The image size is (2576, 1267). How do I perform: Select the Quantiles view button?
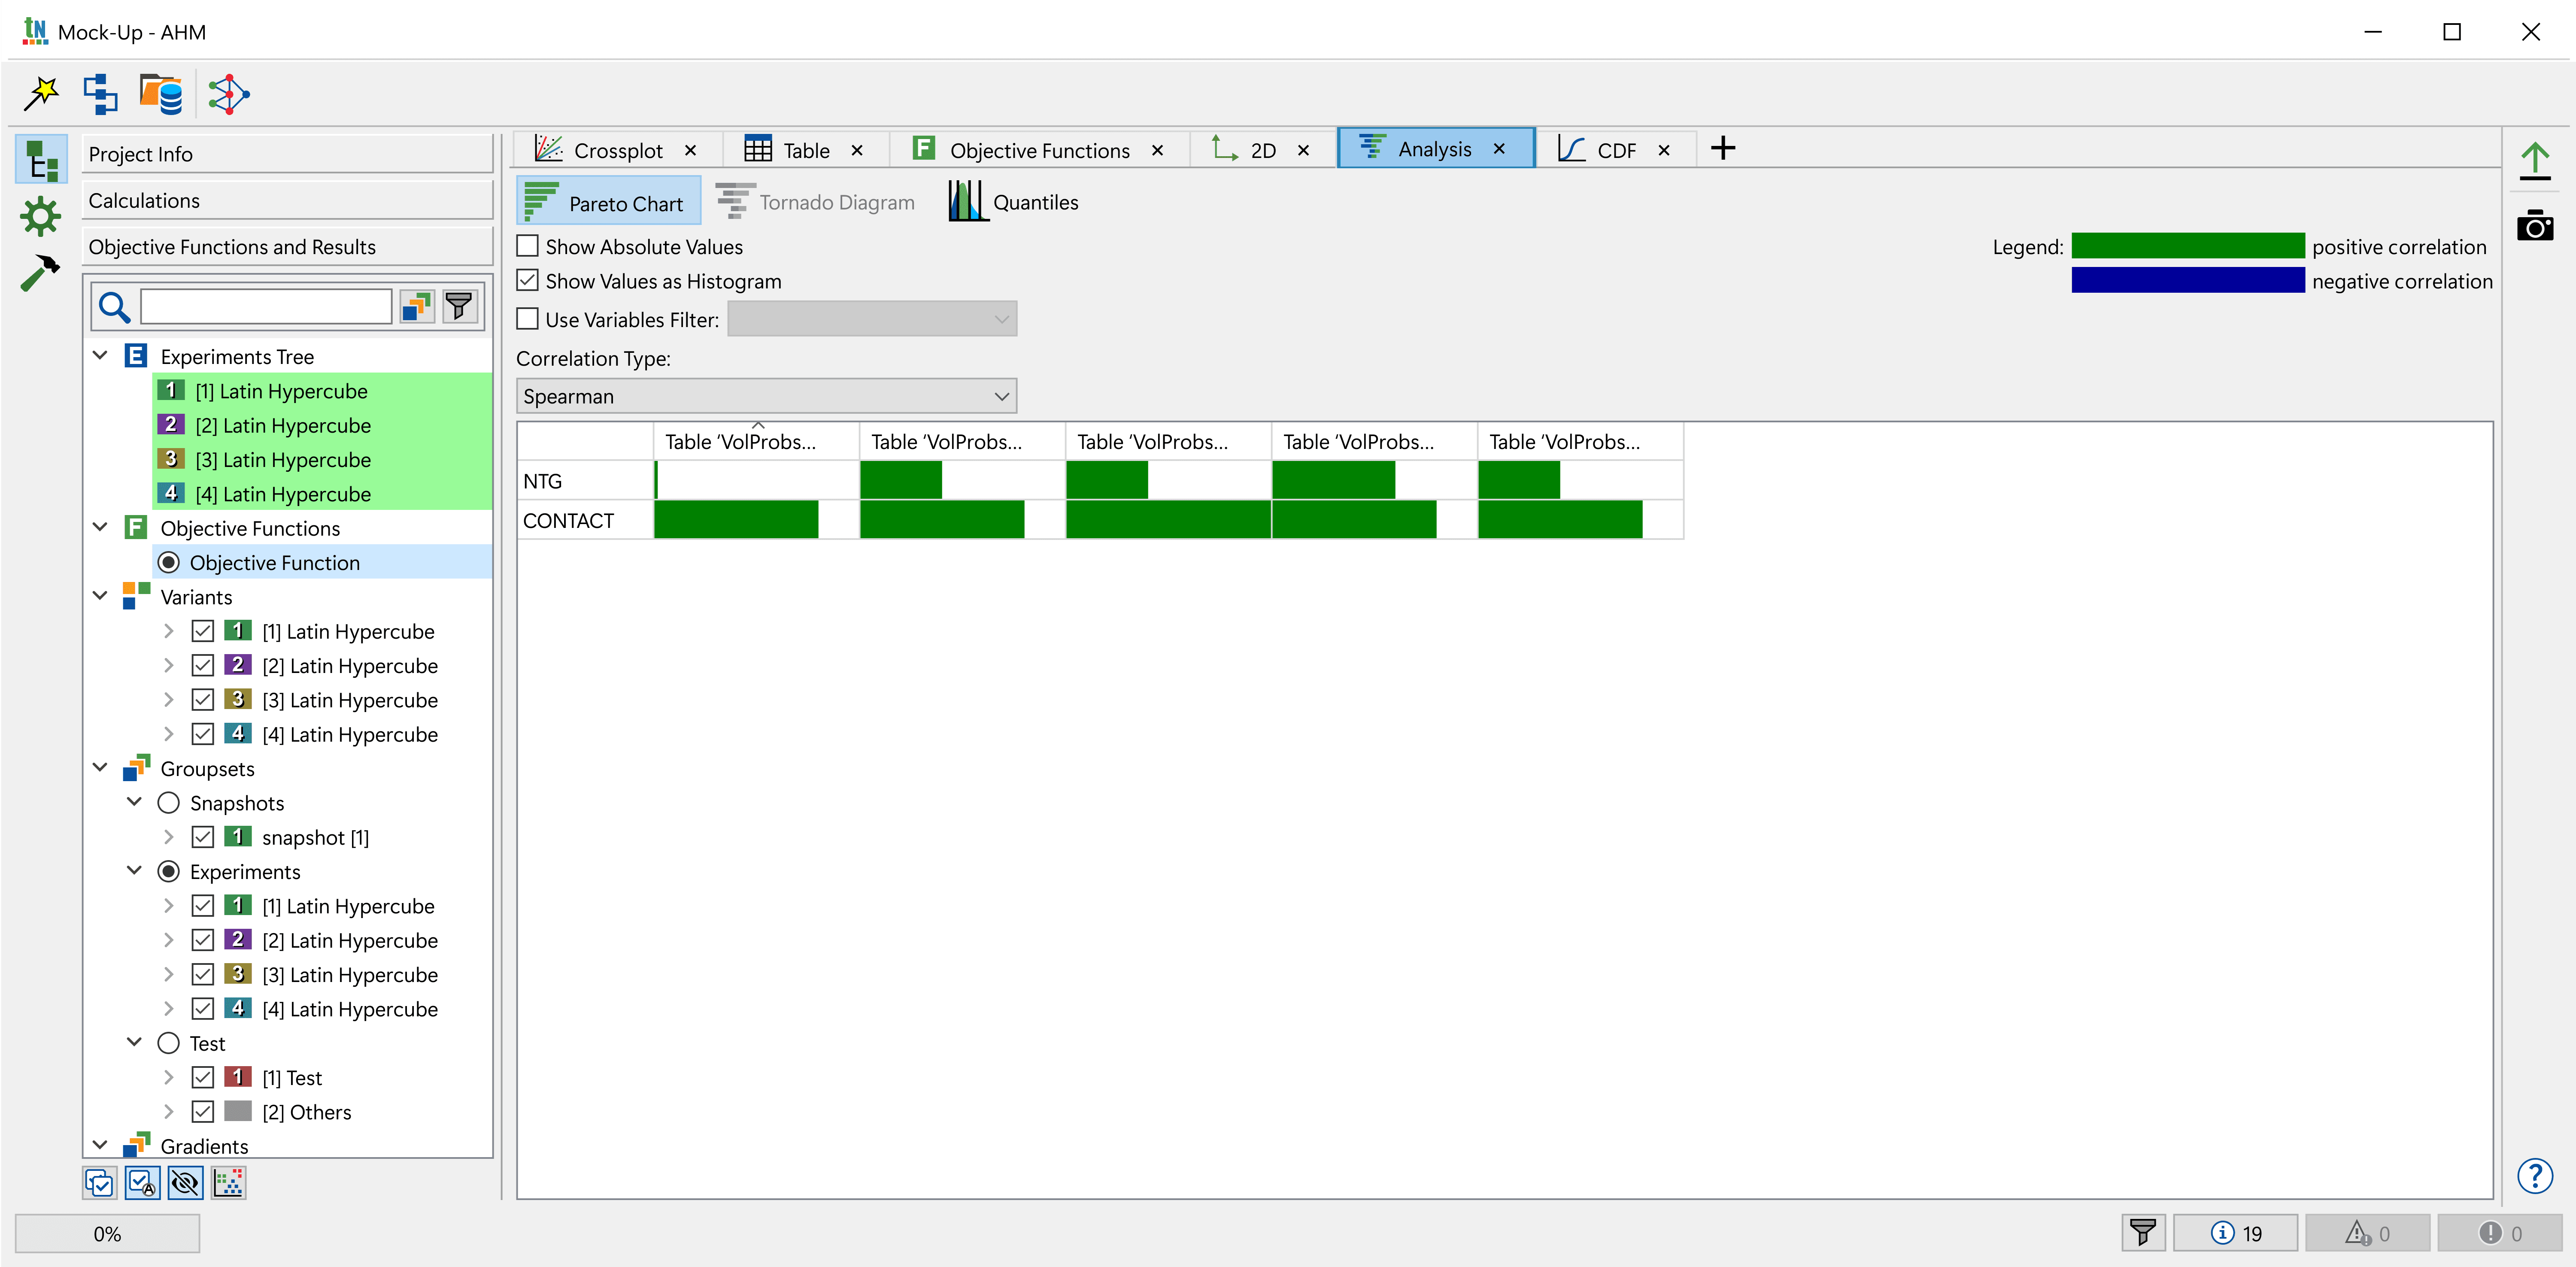pyautogui.click(x=1014, y=202)
